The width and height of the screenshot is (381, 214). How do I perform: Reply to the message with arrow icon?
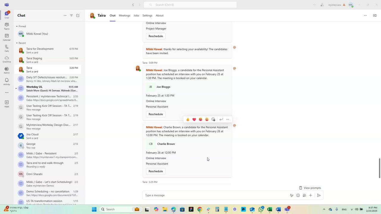[221, 119]
